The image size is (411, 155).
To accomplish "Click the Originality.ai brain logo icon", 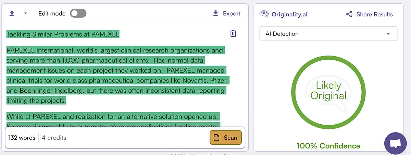I will [x=264, y=14].
